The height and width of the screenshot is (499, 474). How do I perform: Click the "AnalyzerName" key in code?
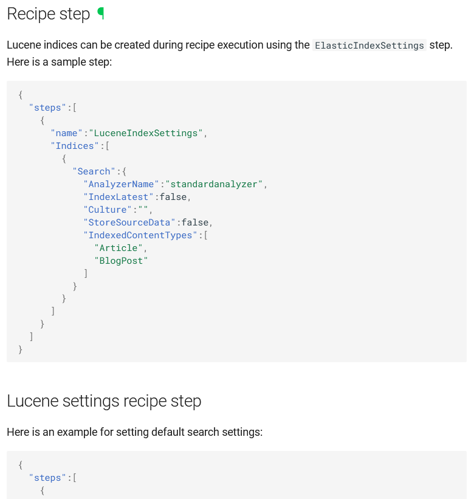coord(121,184)
